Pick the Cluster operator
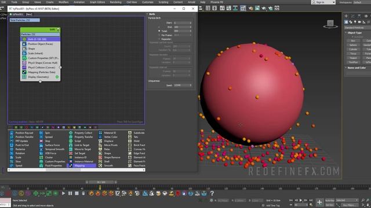Image resolution: width=371 pixels, height=208 pixels. coord(49,157)
